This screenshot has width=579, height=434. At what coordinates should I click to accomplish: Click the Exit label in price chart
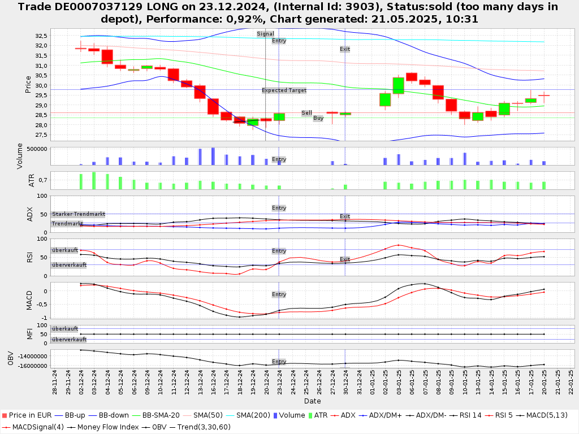click(x=345, y=49)
